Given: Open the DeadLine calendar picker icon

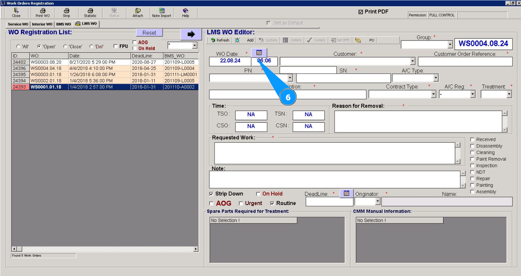Looking at the screenshot, I should 346,193.
